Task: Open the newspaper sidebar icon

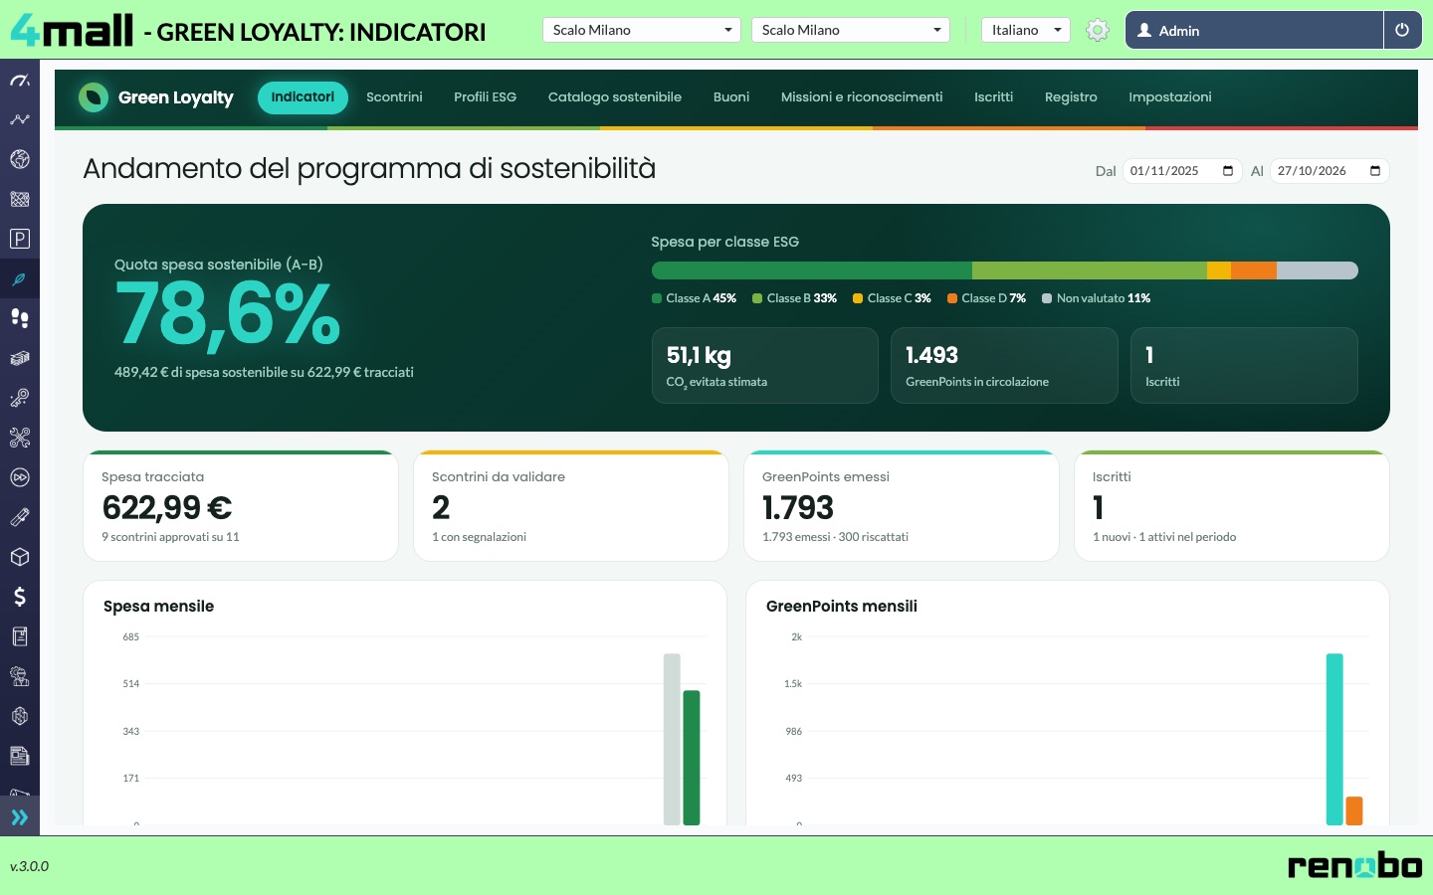Action: pyautogui.click(x=19, y=756)
